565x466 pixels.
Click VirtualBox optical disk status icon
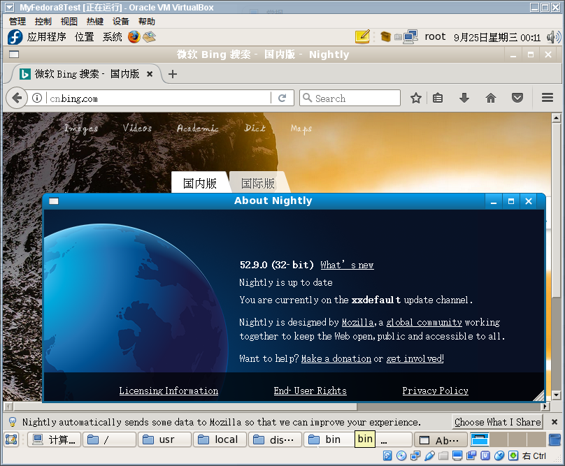pyautogui.click(x=401, y=456)
